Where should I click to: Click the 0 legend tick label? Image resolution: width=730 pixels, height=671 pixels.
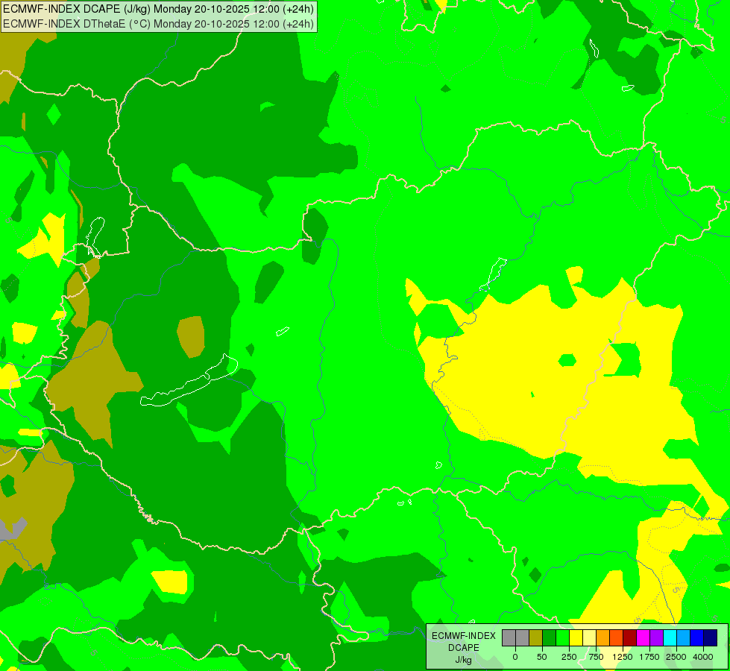click(515, 657)
